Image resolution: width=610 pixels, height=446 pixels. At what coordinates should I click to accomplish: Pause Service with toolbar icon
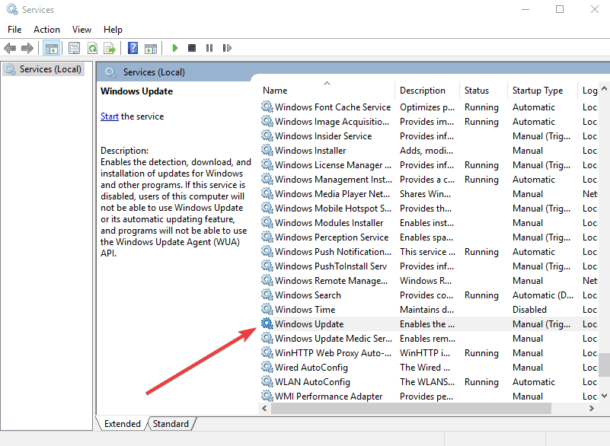click(209, 48)
